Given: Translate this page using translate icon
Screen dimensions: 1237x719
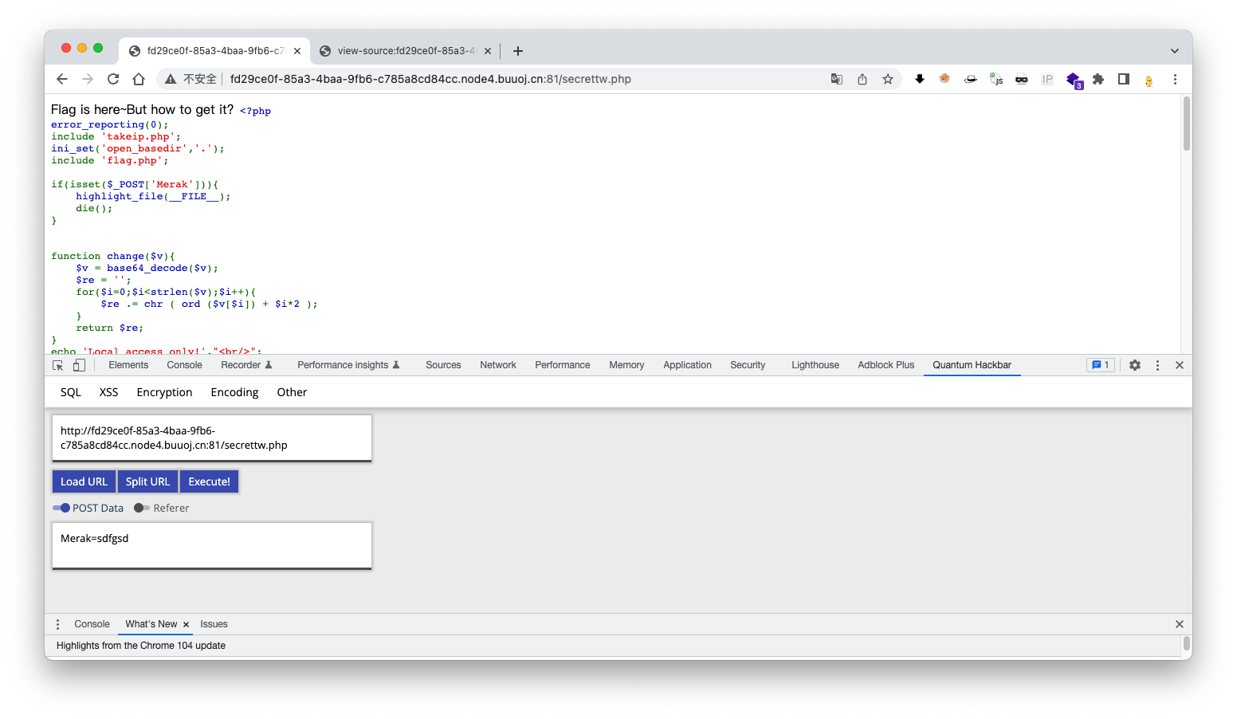Looking at the screenshot, I should click(837, 79).
